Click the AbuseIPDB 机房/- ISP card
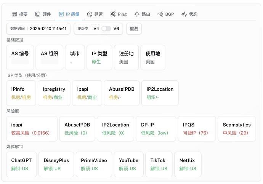 pos(122,93)
